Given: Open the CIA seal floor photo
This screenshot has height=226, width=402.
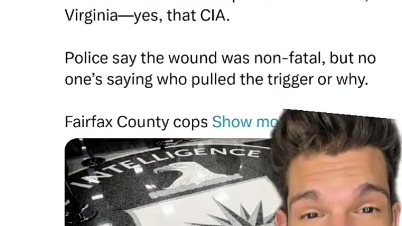Looking at the screenshot, I should 170,182.
